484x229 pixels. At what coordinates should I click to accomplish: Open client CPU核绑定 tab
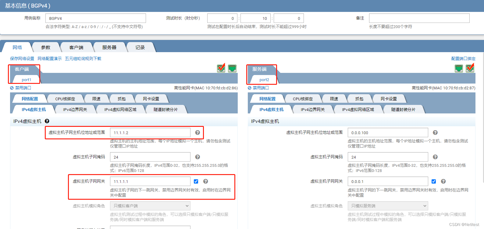(x=65, y=99)
